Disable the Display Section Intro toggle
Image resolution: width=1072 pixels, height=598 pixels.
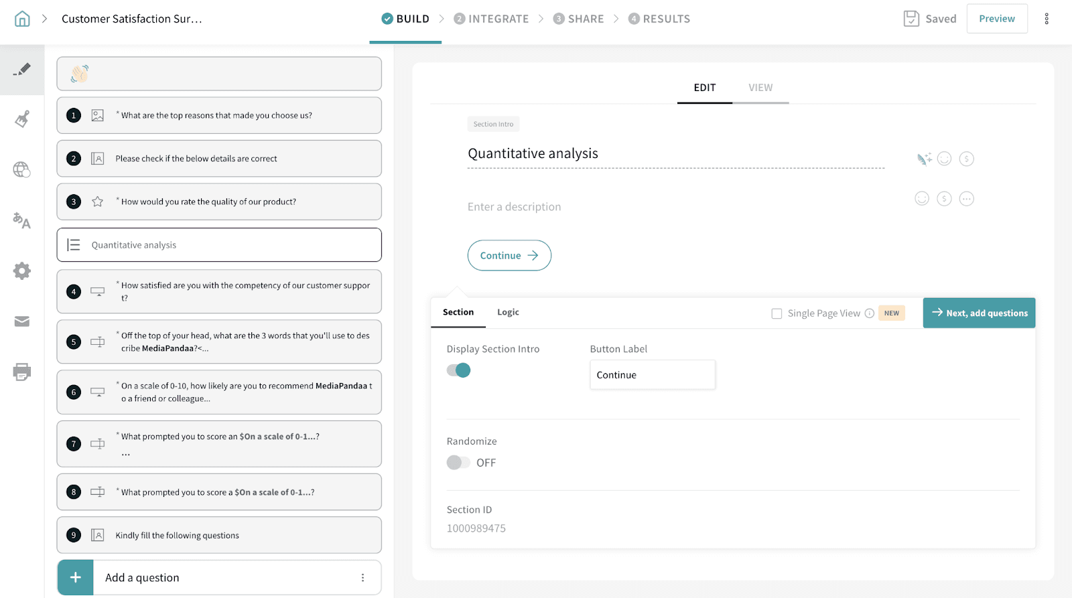pyautogui.click(x=459, y=370)
